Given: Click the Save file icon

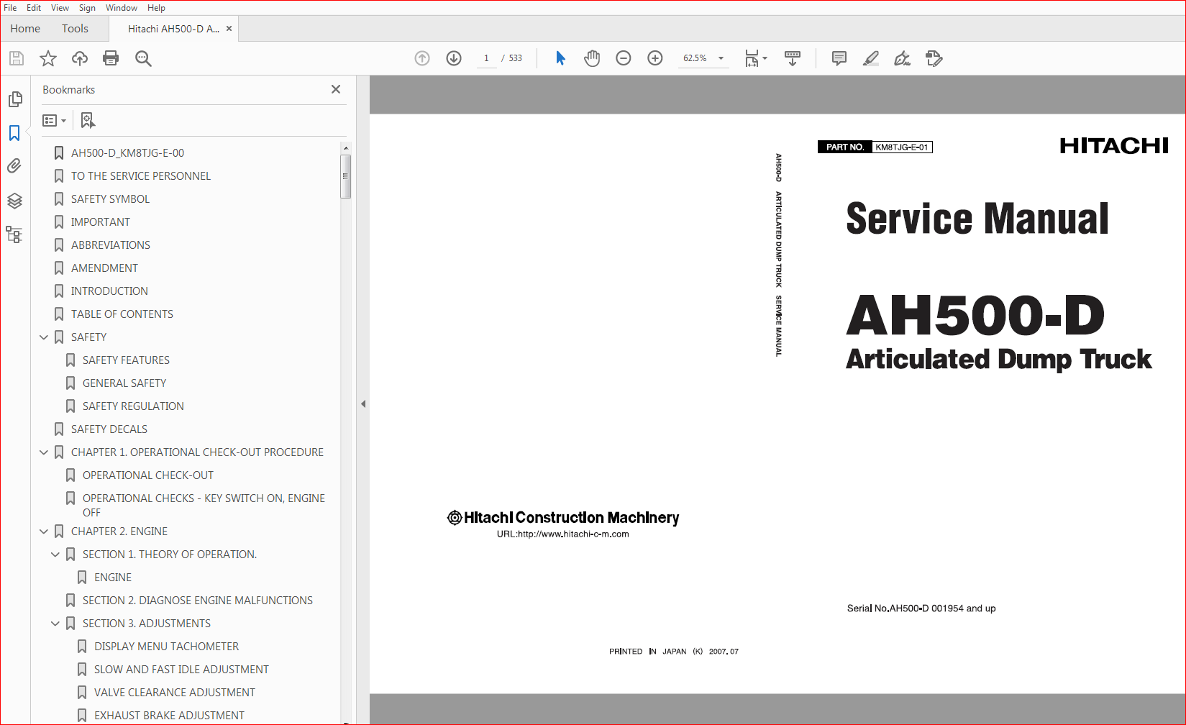Looking at the screenshot, I should [17, 58].
